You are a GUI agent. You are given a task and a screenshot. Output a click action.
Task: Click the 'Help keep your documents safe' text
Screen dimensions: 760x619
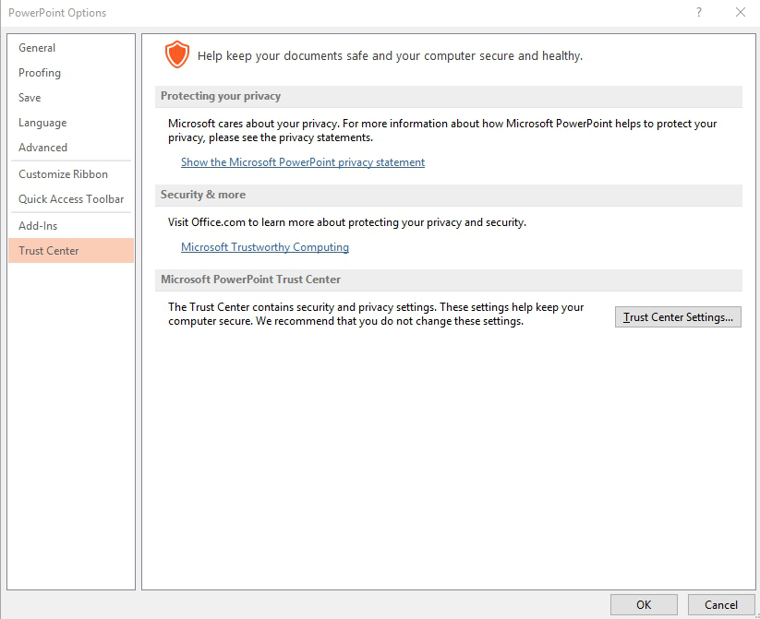click(391, 56)
